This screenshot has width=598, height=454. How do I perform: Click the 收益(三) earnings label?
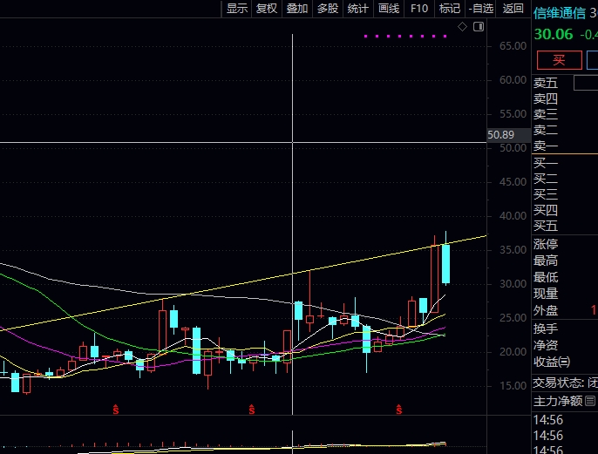(552, 362)
